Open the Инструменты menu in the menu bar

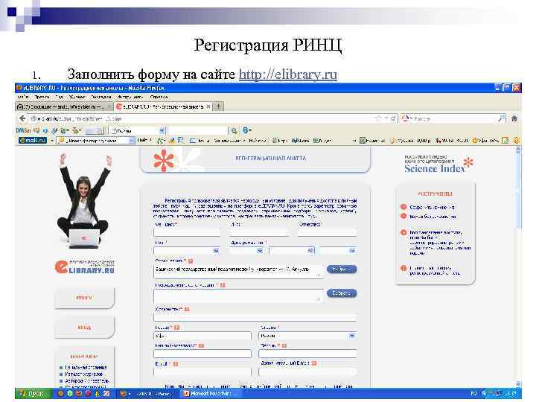130,97
